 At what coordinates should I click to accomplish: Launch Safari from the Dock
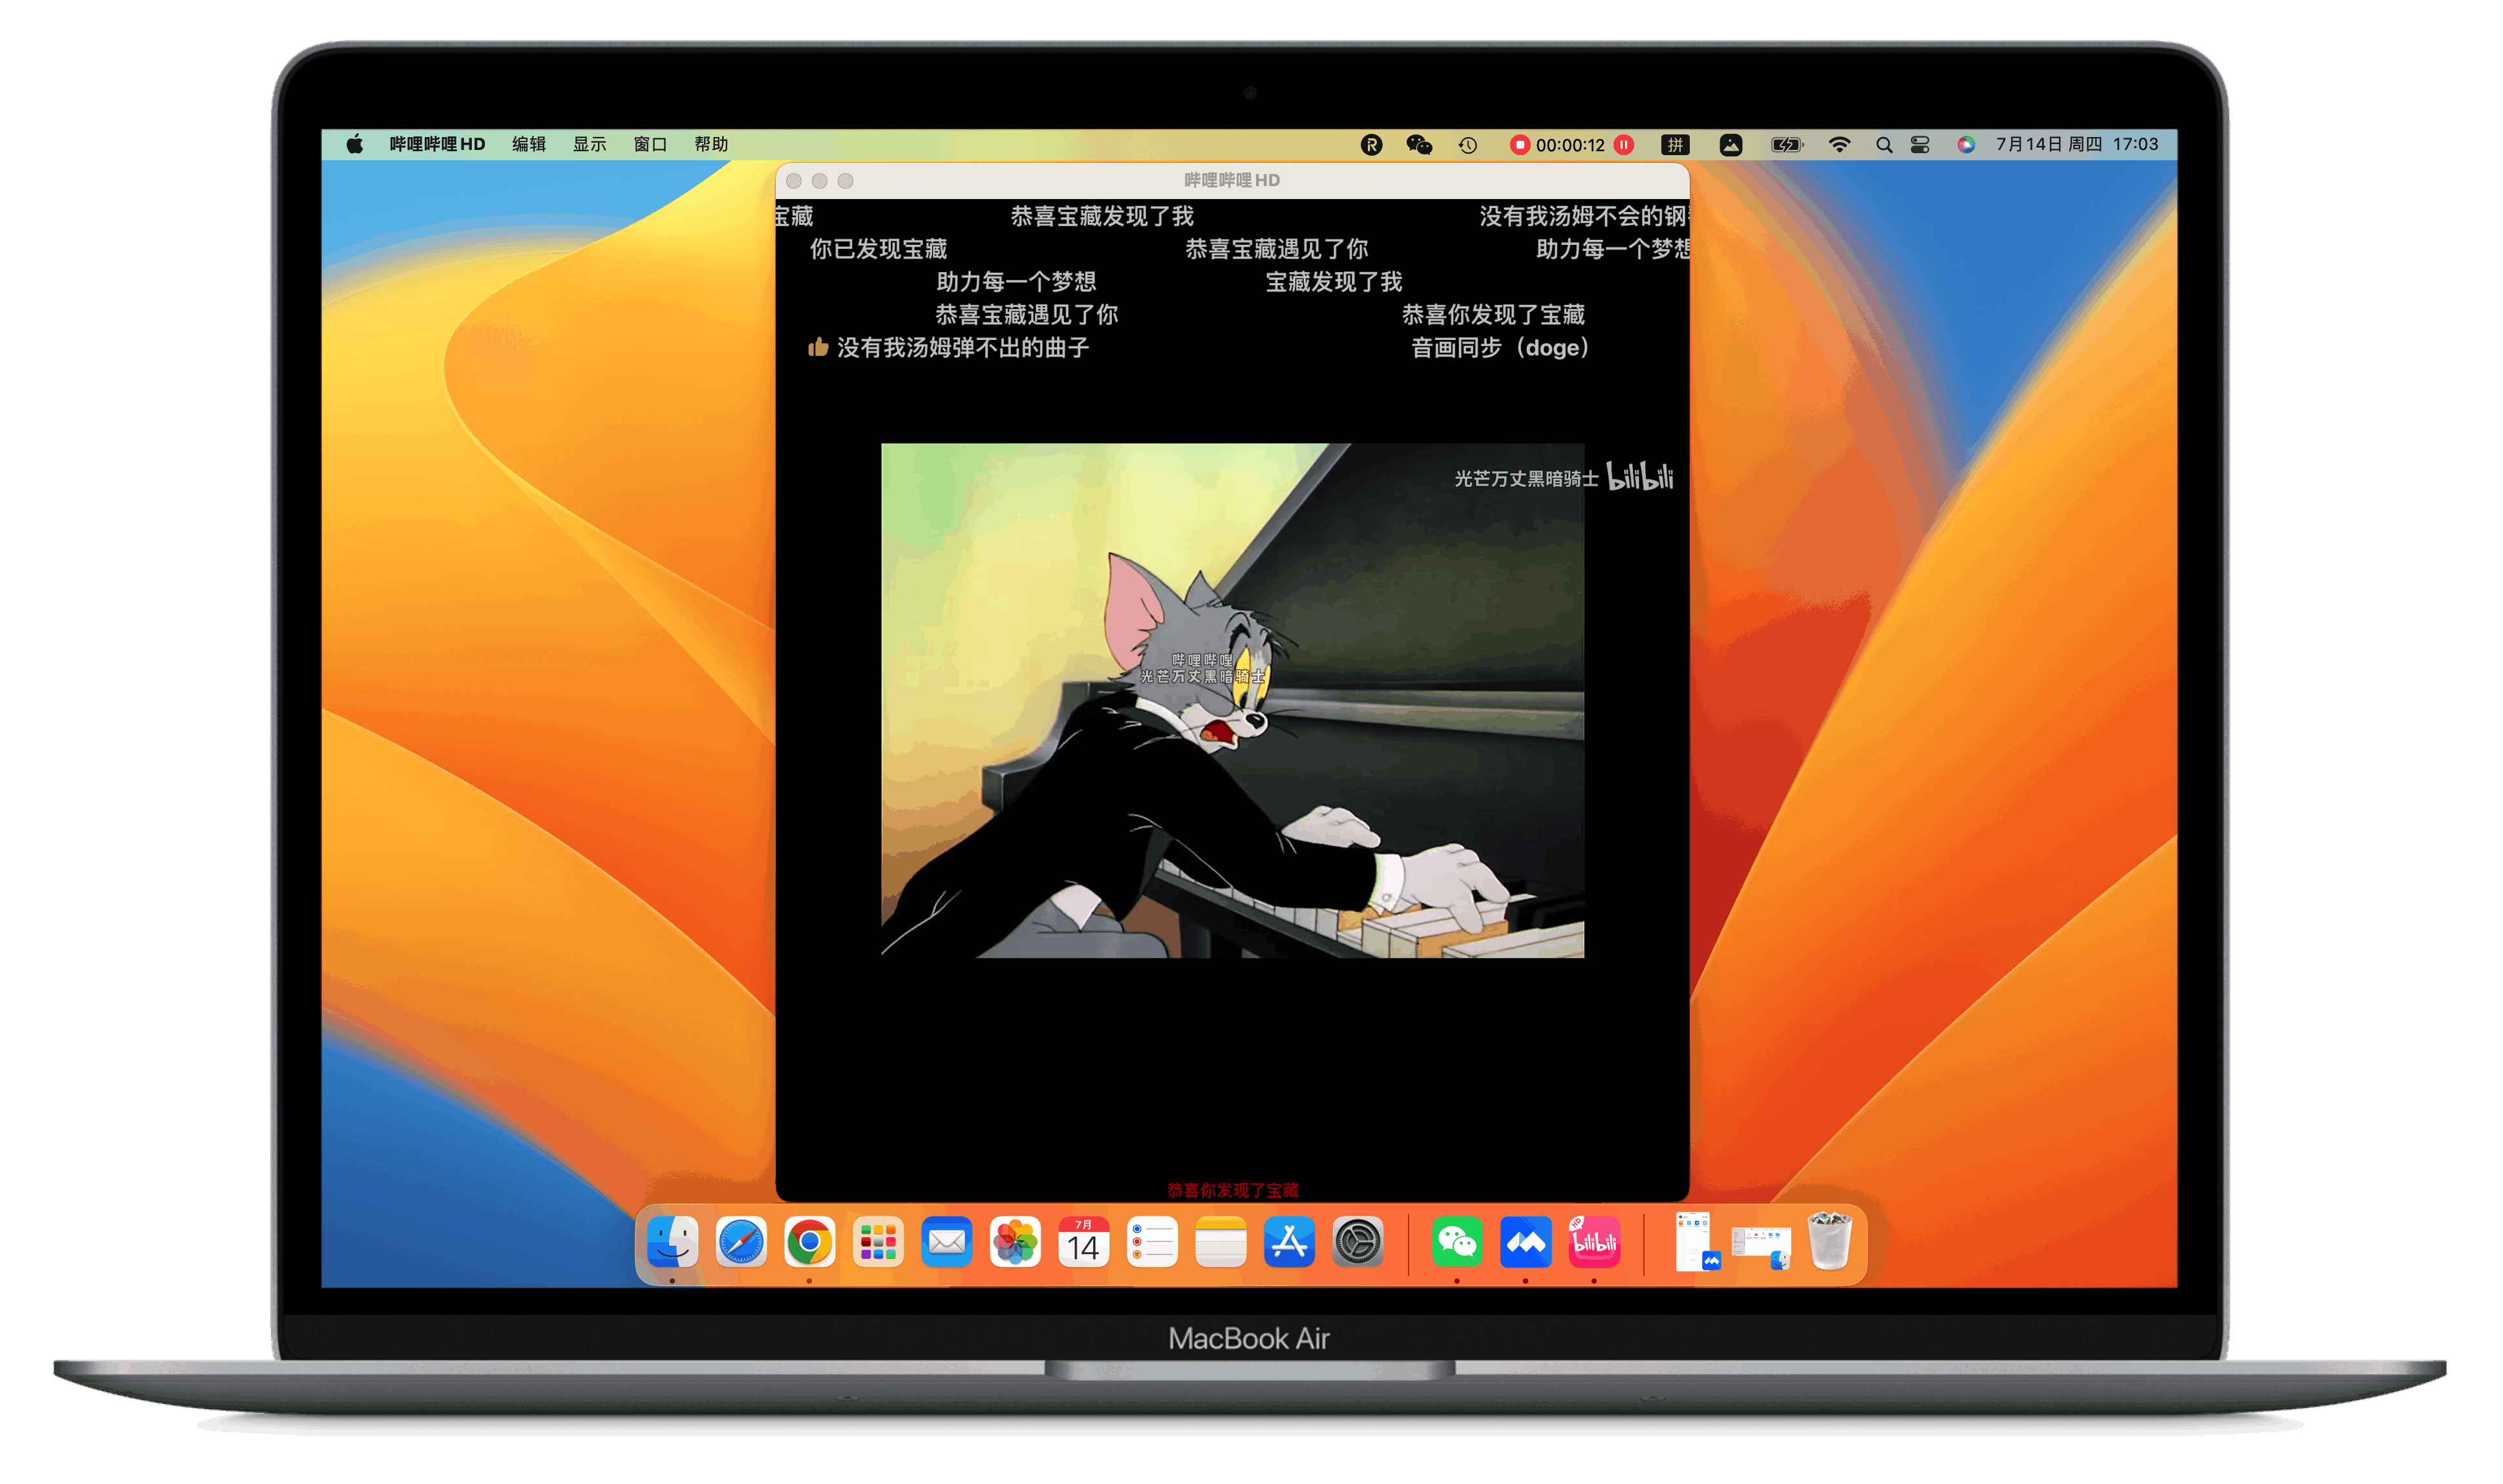(x=741, y=1243)
